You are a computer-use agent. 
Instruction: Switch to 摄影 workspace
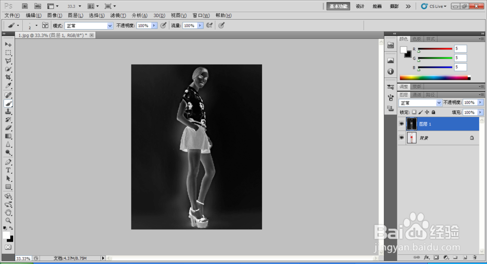point(394,6)
